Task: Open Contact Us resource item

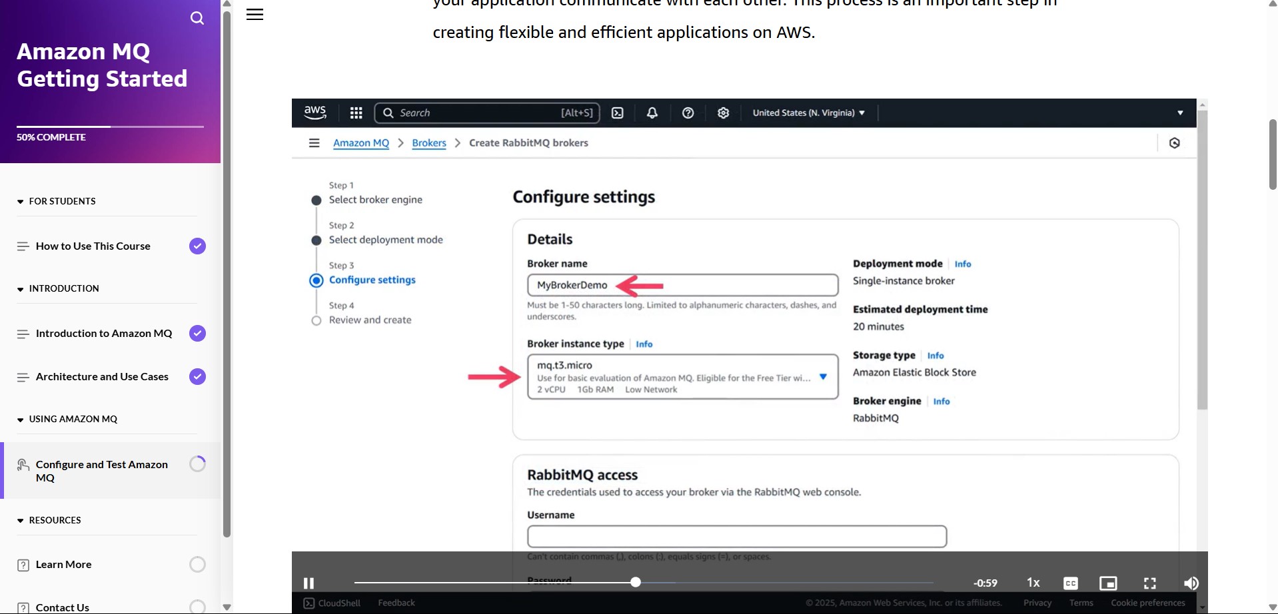Action: coord(63,607)
